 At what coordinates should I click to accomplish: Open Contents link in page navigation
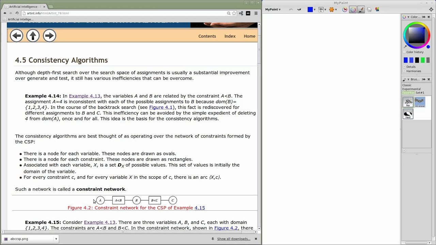207,36
